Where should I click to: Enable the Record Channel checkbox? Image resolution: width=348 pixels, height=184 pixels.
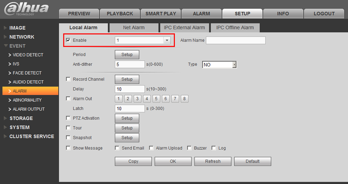(x=68, y=79)
